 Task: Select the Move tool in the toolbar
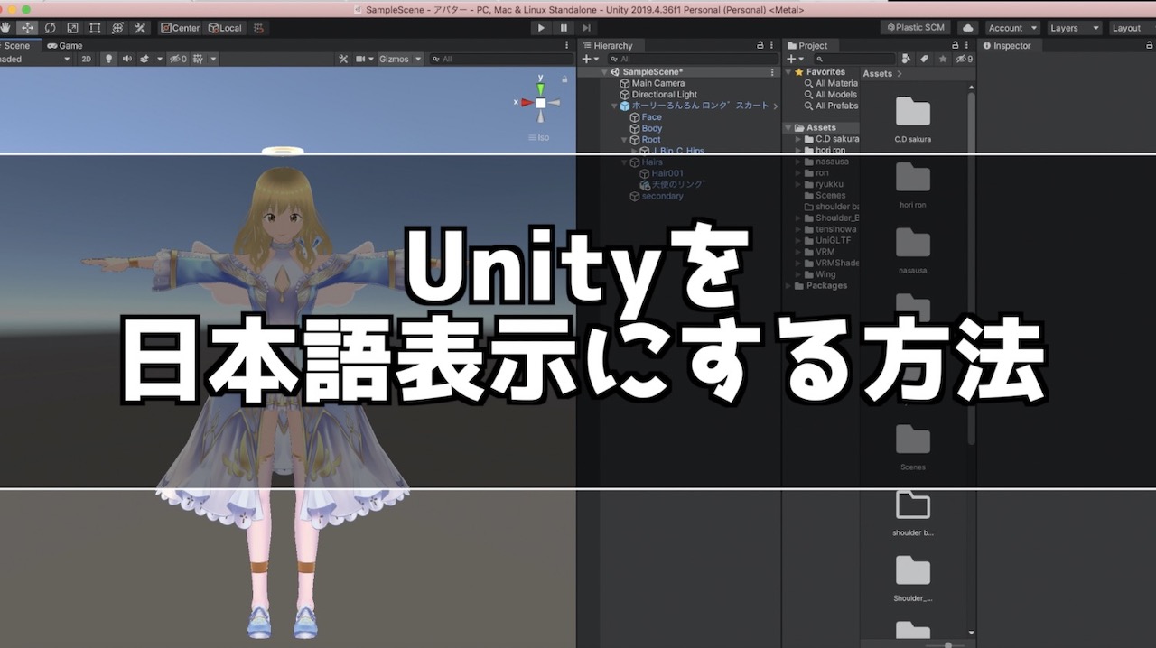pyautogui.click(x=27, y=27)
